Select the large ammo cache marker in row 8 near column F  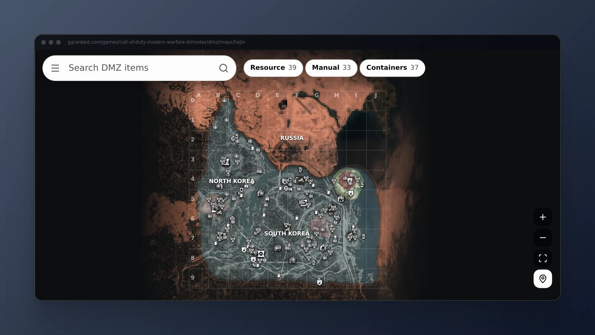pos(292,260)
